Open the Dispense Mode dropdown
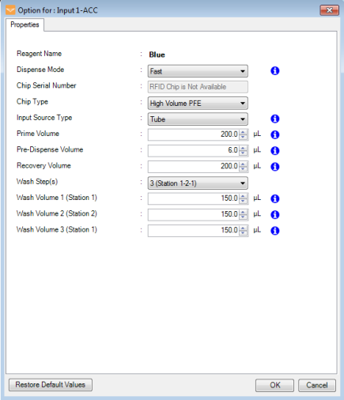This screenshot has width=344, height=400. [x=198, y=71]
